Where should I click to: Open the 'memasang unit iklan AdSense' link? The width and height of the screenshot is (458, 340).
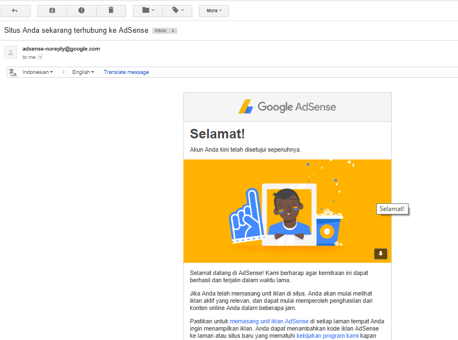269,321
